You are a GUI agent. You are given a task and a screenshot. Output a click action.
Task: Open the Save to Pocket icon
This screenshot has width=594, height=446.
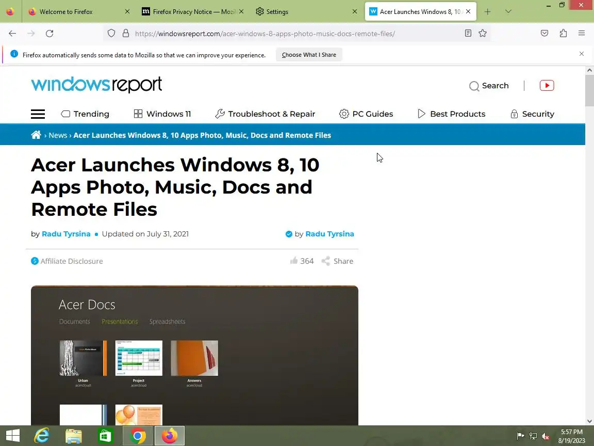tap(544, 34)
